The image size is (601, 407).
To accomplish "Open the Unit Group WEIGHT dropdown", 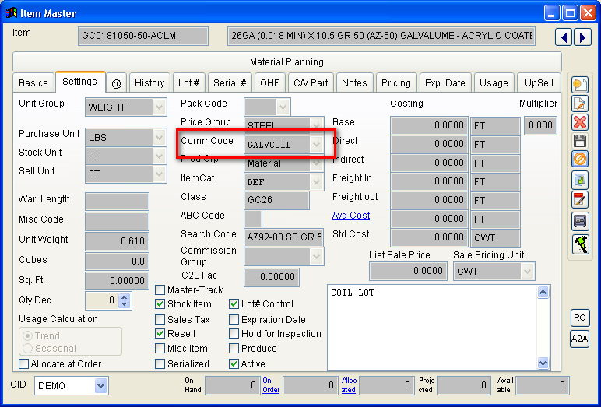I will coord(159,107).
